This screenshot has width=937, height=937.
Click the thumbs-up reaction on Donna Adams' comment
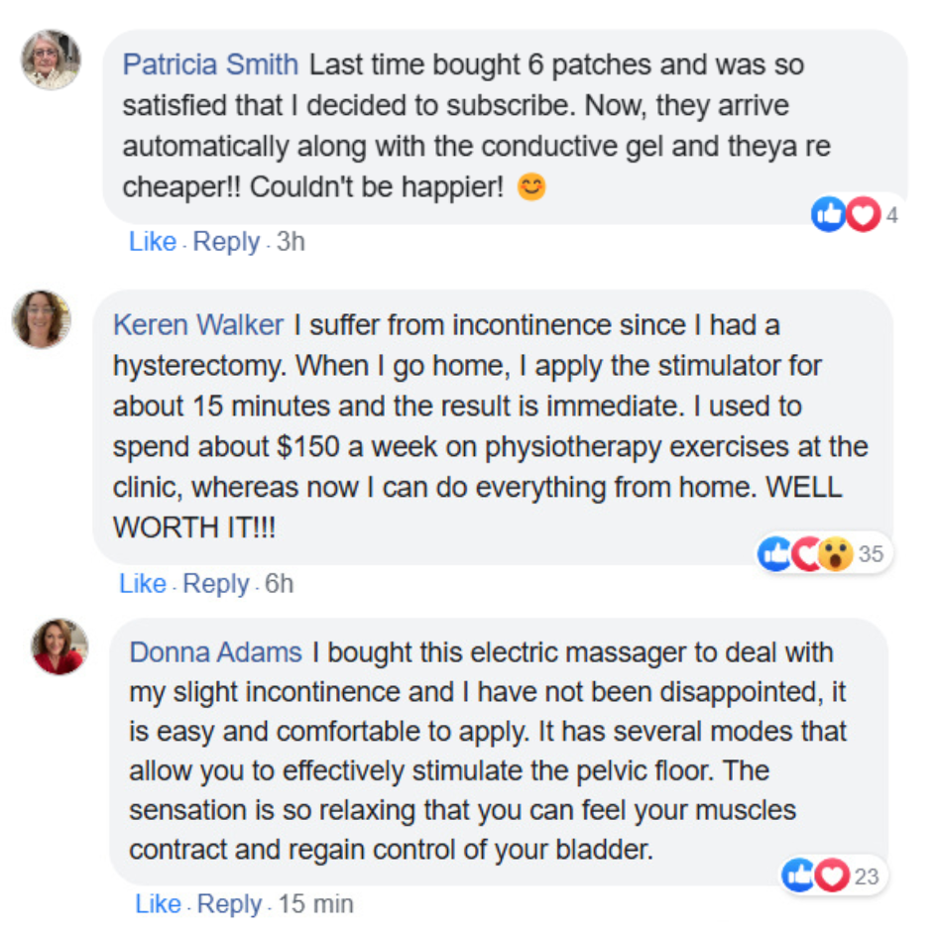coord(798,875)
